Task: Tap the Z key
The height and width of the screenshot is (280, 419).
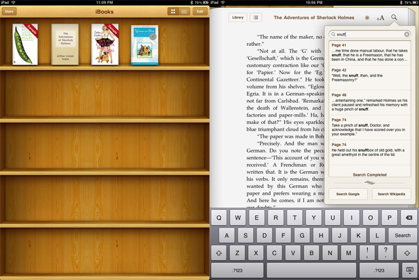Action: (237, 252)
